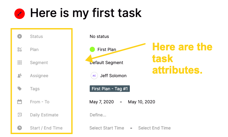Click the First Plan - Tag #1 chip
Viewport: 228px width, 137px height.
pos(110,89)
